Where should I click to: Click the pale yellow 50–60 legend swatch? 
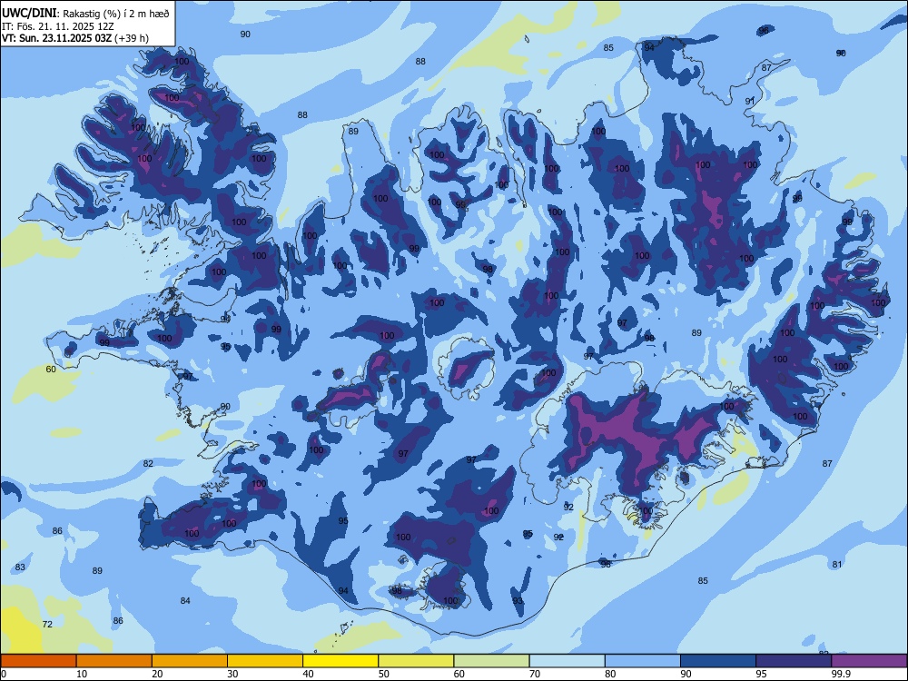coord(416,661)
